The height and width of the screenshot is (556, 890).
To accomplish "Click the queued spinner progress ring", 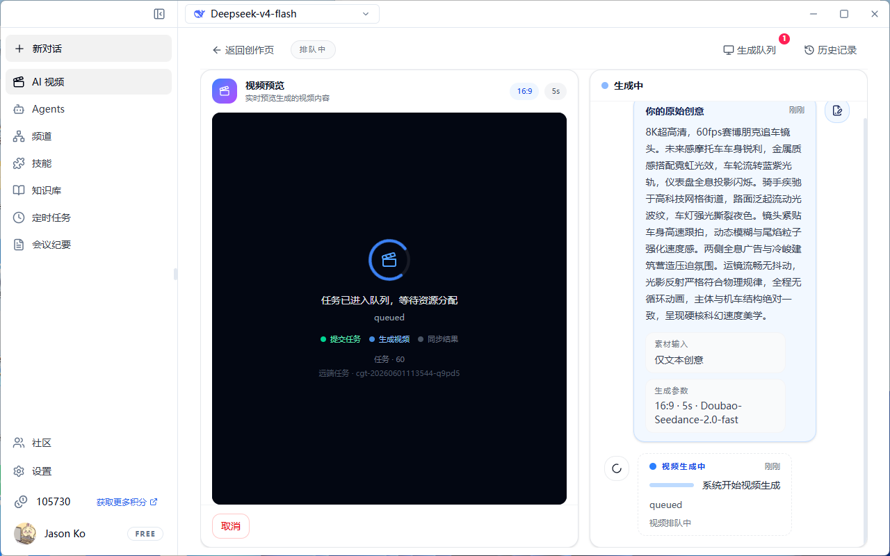I will pos(389,260).
